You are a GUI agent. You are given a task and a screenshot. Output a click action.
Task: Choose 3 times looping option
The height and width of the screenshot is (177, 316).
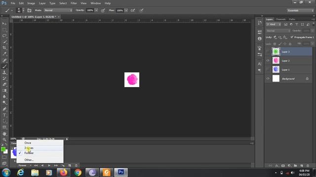tap(40, 148)
